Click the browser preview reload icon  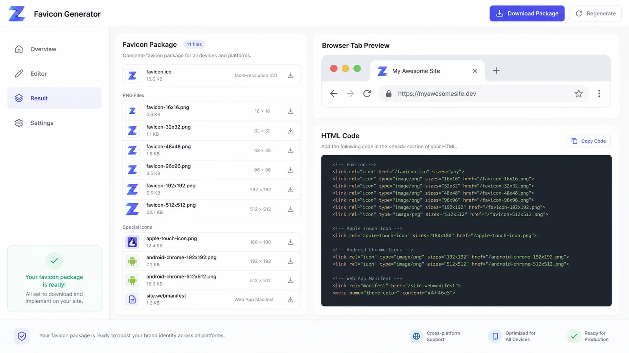(367, 93)
